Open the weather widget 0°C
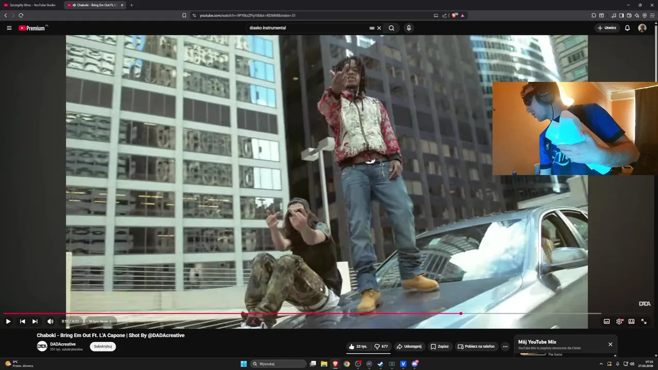Screen dimensions: 658x370 (20, 364)
